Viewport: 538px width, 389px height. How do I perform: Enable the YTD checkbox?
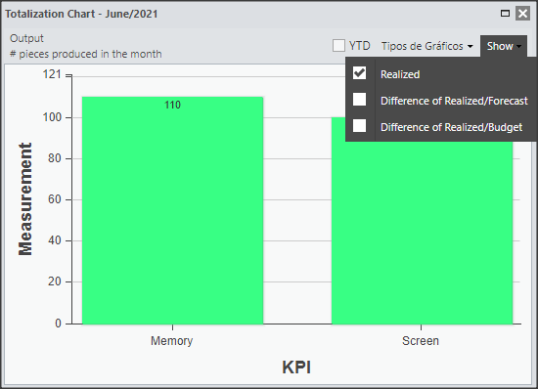pyautogui.click(x=338, y=46)
